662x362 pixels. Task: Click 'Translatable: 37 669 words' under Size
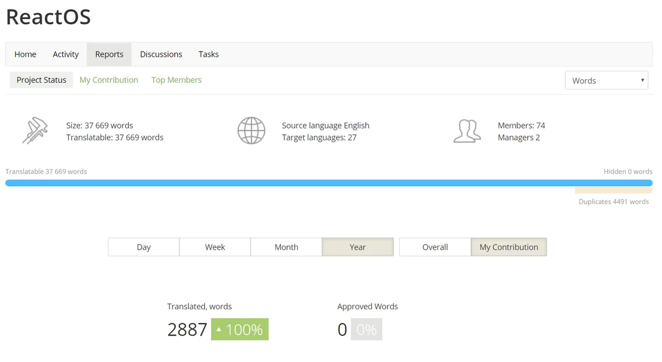pos(115,138)
